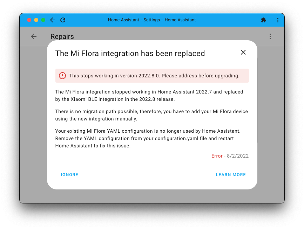Click the Error - 8/2/2022 timestamp text
Screen dimensions: 304x229
click(230, 156)
